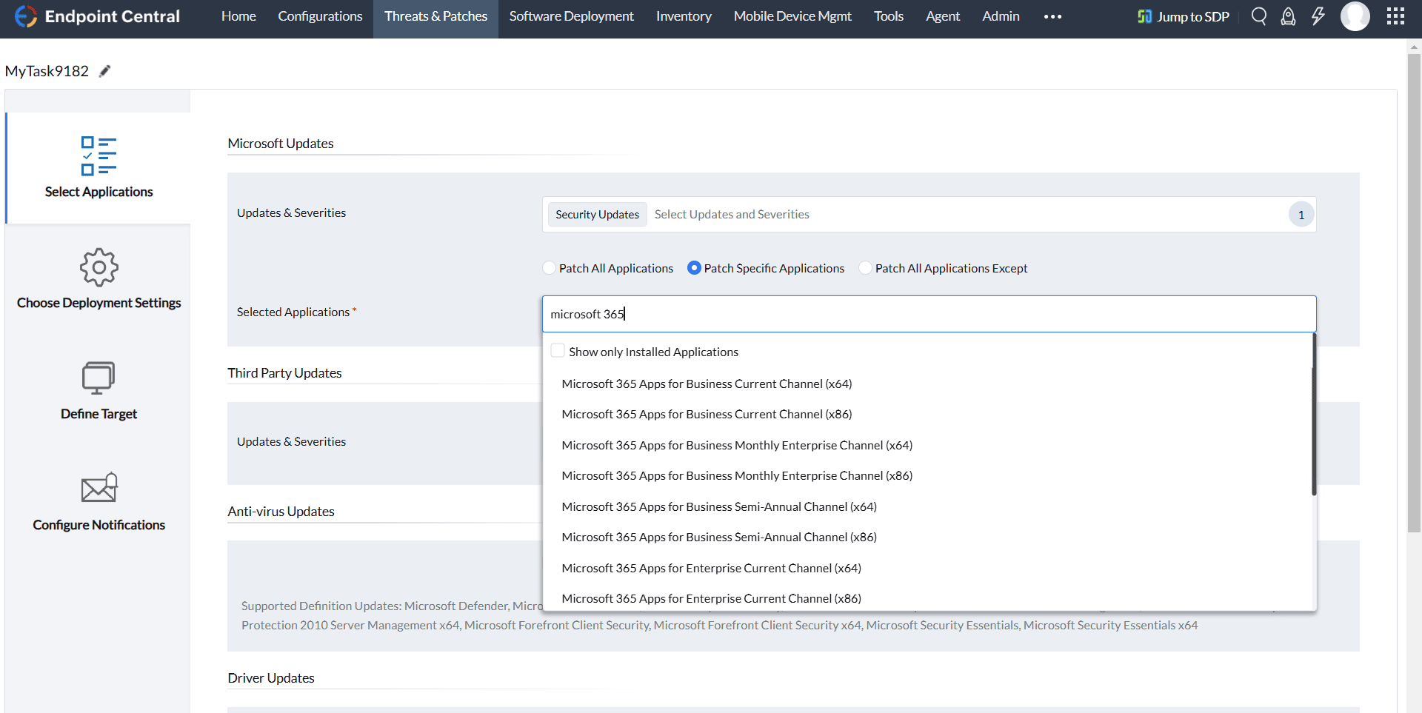This screenshot has height=713, width=1422.
Task: Click the Define Target monitor icon
Action: coord(99,378)
